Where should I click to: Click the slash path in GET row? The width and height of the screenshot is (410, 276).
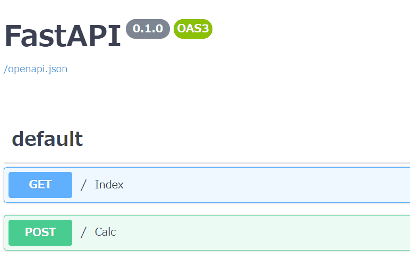click(x=83, y=185)
